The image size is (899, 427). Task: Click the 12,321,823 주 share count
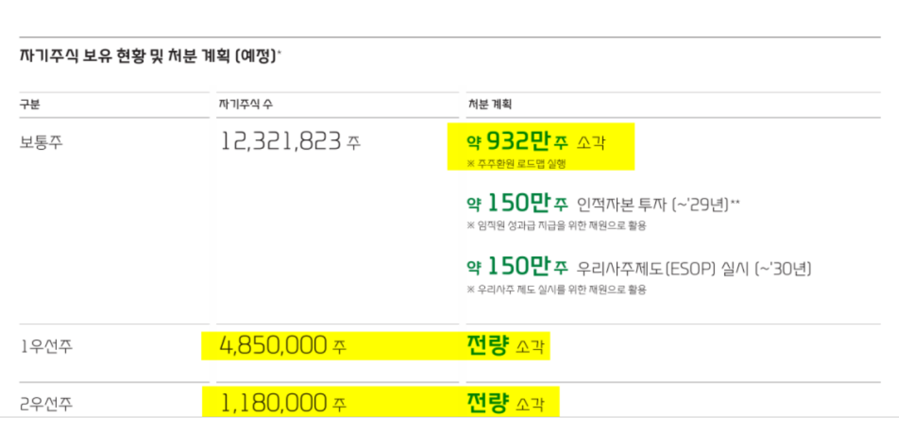tap(290, 142)
